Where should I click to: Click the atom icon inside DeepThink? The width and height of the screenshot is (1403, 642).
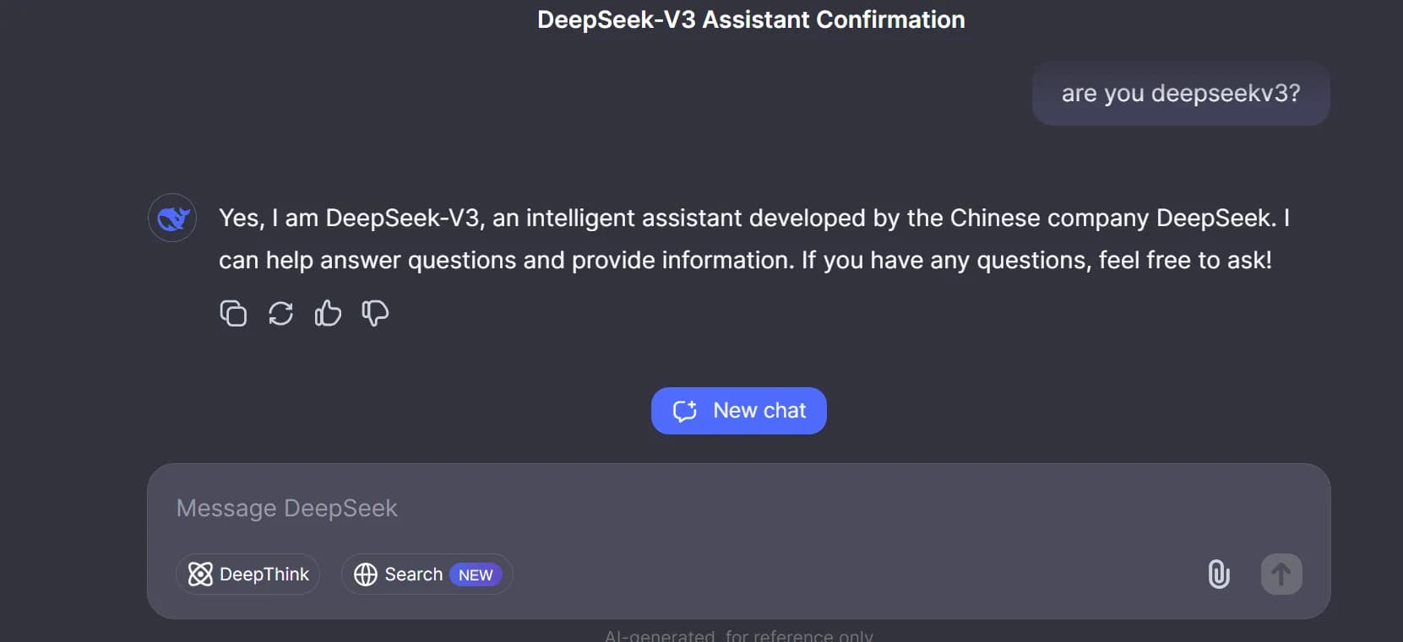tap(200, 574)
